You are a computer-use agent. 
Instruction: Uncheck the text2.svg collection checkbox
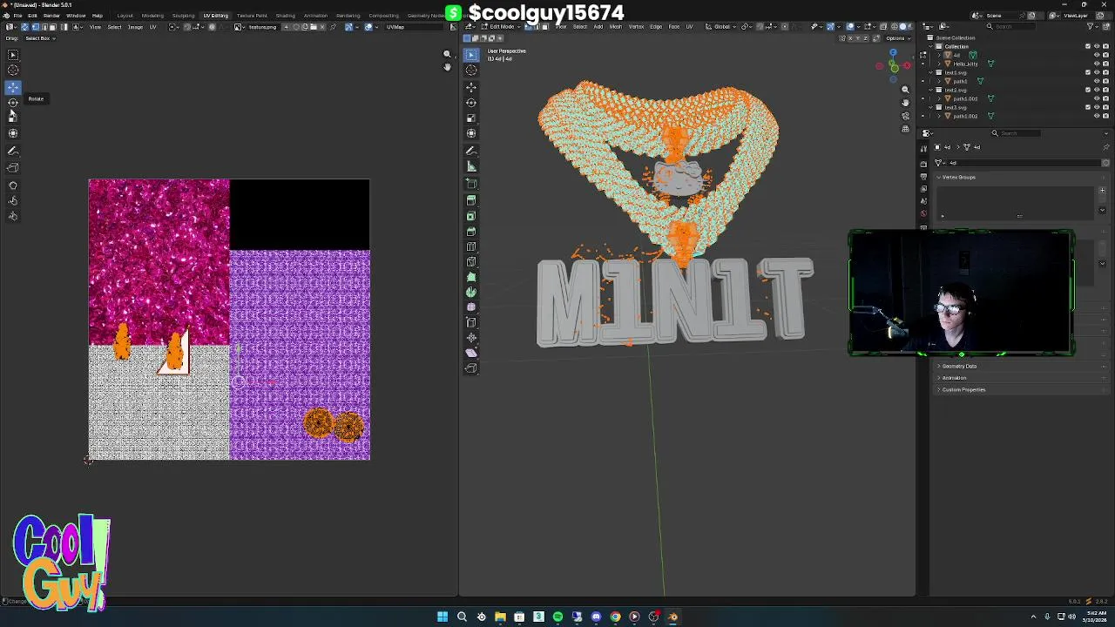[1088, 90]
